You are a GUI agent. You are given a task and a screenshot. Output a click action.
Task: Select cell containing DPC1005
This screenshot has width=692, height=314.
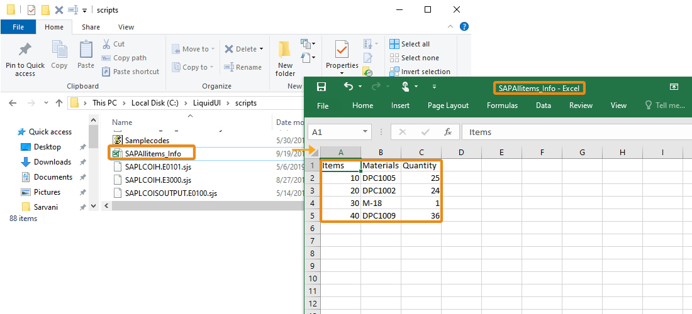(381, 178)
